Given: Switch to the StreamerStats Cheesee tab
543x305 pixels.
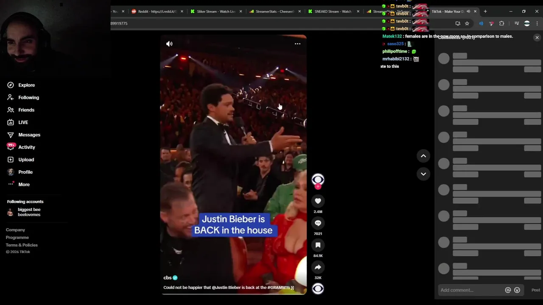Looking at the screenshot, I should [275, 11].
